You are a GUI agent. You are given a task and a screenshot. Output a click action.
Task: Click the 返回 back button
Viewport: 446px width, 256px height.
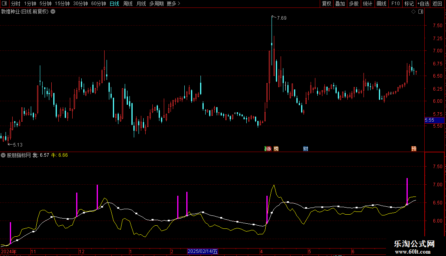pos(437,4)
